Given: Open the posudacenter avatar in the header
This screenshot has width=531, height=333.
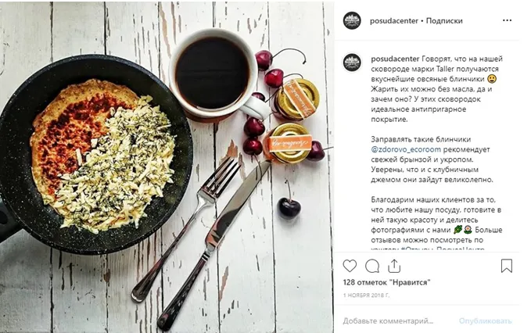Looking at the screenshot, I should (x=352, y=20).
